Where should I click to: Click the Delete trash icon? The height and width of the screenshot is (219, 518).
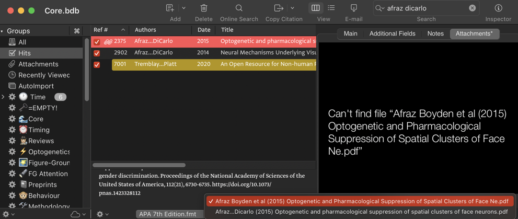point(204,8)
